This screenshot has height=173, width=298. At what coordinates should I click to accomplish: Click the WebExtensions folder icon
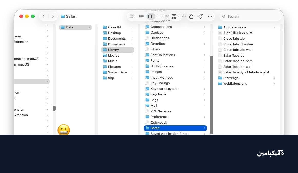220,83
